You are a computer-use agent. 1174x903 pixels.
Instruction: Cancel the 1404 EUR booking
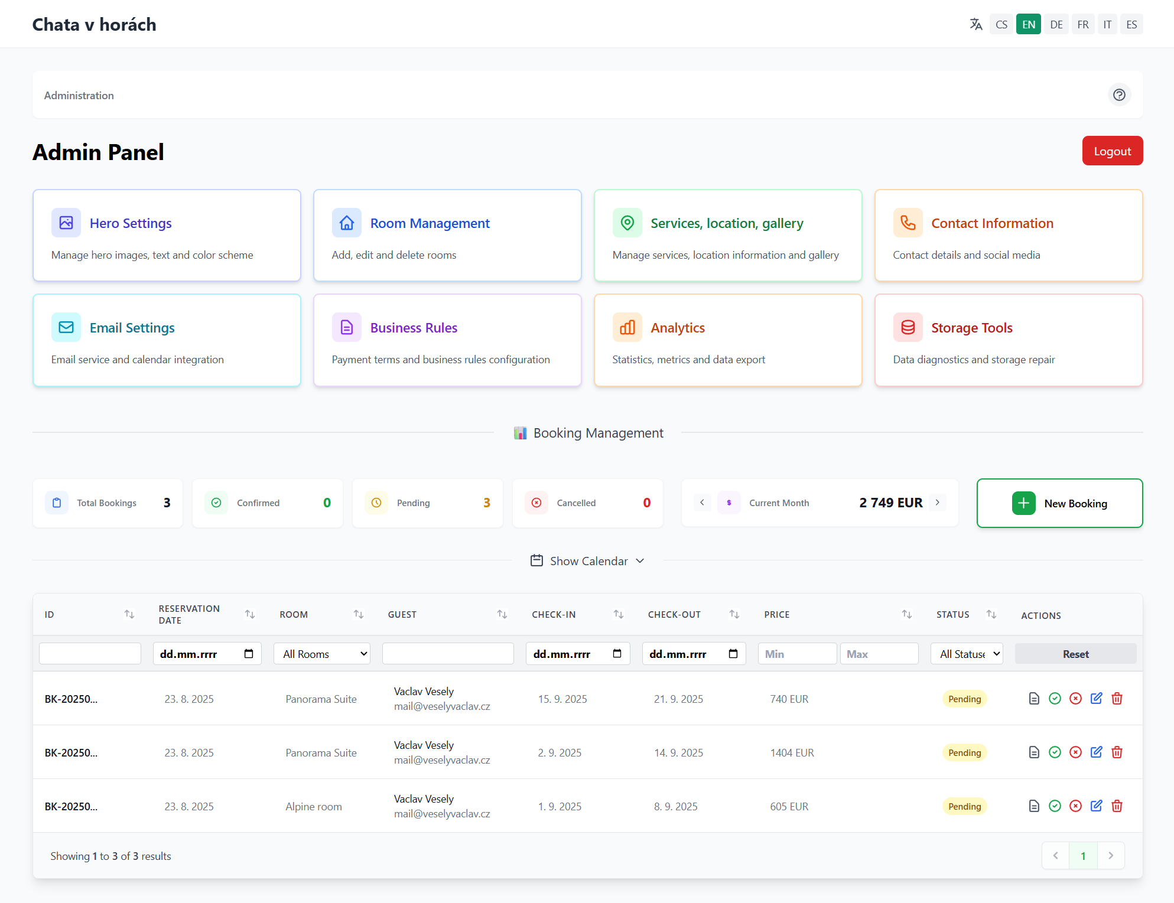point(1075,752)
